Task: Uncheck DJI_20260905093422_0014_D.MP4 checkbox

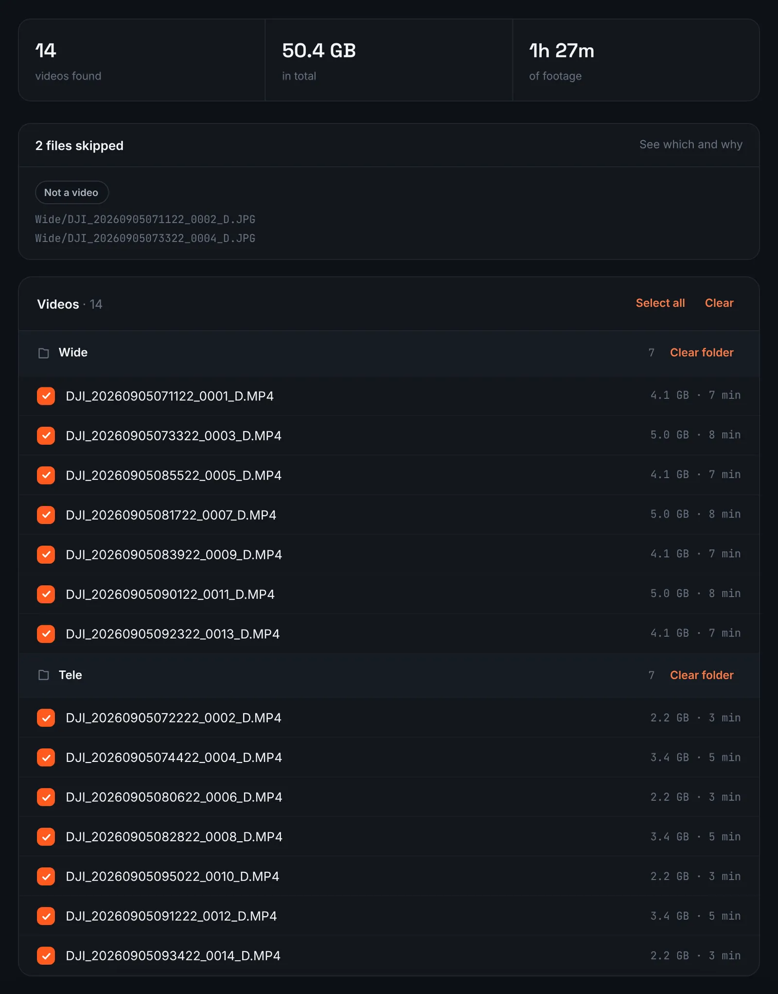Action: pyautogui.click(x=46, y=956)
